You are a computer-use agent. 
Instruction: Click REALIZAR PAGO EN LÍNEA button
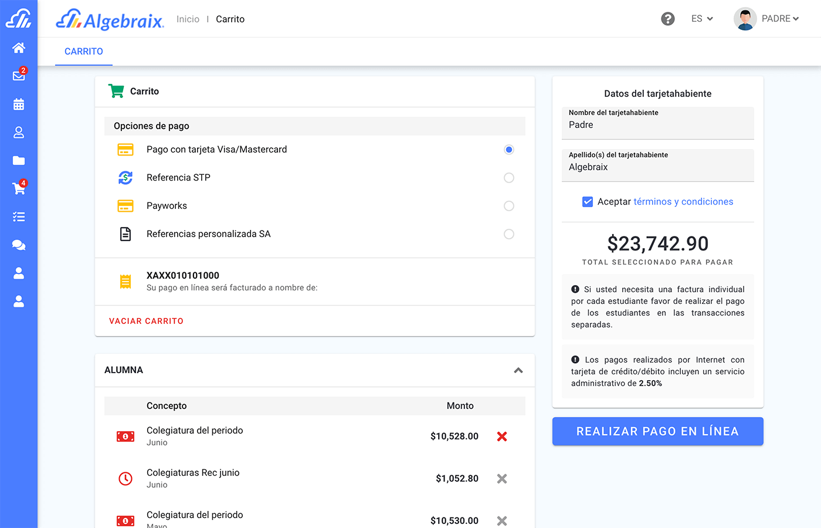click(657, 431)
